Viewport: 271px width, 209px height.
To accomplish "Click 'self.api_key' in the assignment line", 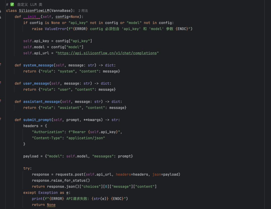I will click(36, 41).
